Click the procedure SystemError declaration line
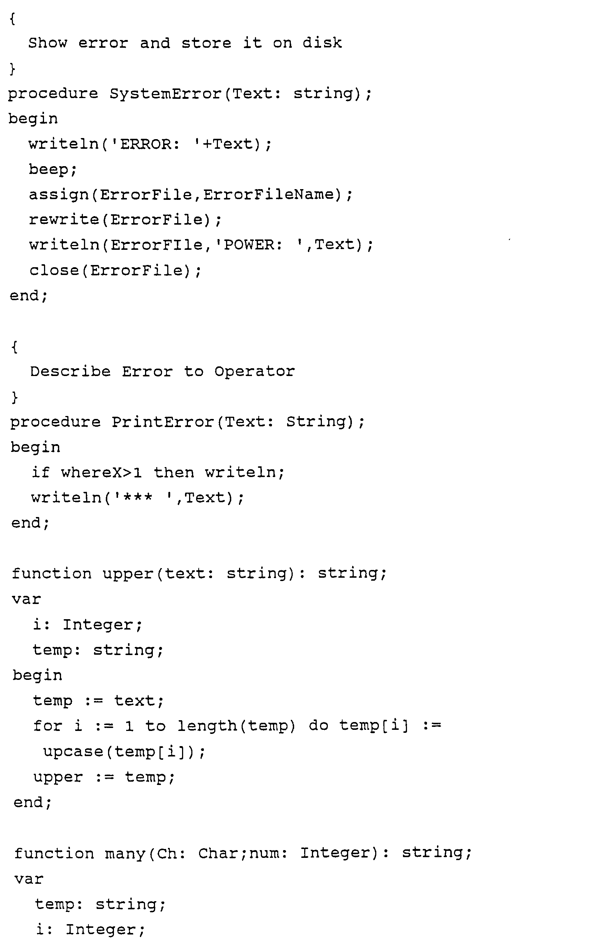The height and width of the screenshot is (943, 592). [189, 94]
